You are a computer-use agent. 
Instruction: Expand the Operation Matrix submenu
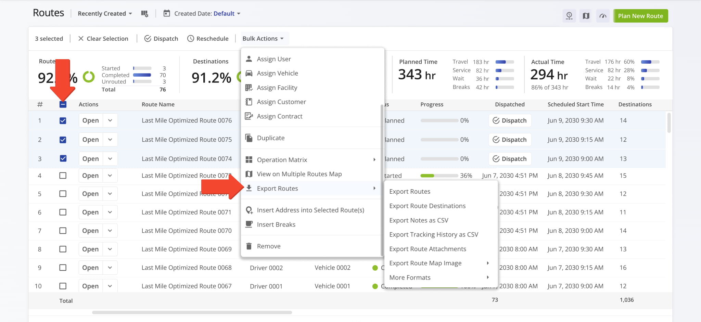coord(281,159)
